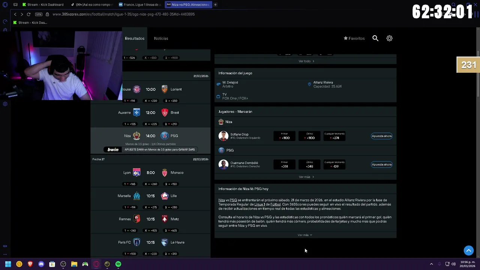The width and height of the screenshot is (480, 270).
Task: Select the Niza vs PSG browser tab
Action: pos(188,4)
